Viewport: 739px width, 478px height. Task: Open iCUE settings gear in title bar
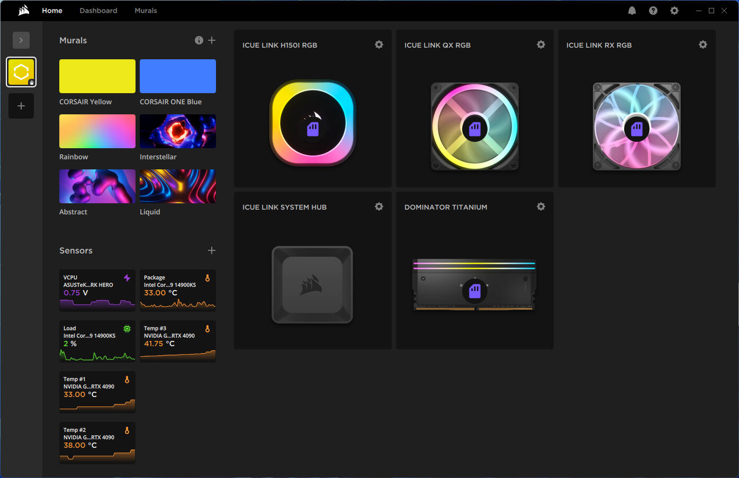674,11
